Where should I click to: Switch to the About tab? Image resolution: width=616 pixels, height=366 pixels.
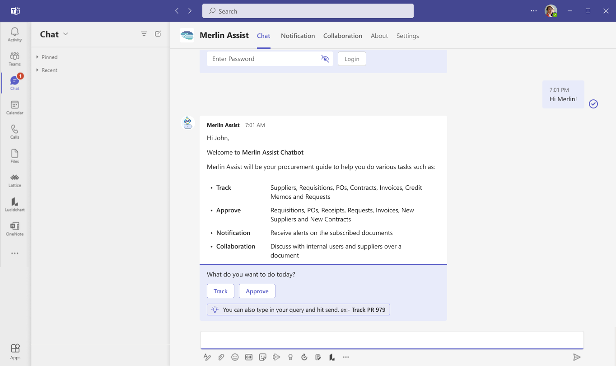(x=379, y=36)
